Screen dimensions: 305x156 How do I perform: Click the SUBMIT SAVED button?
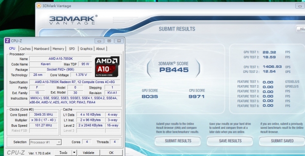(282, 141)
